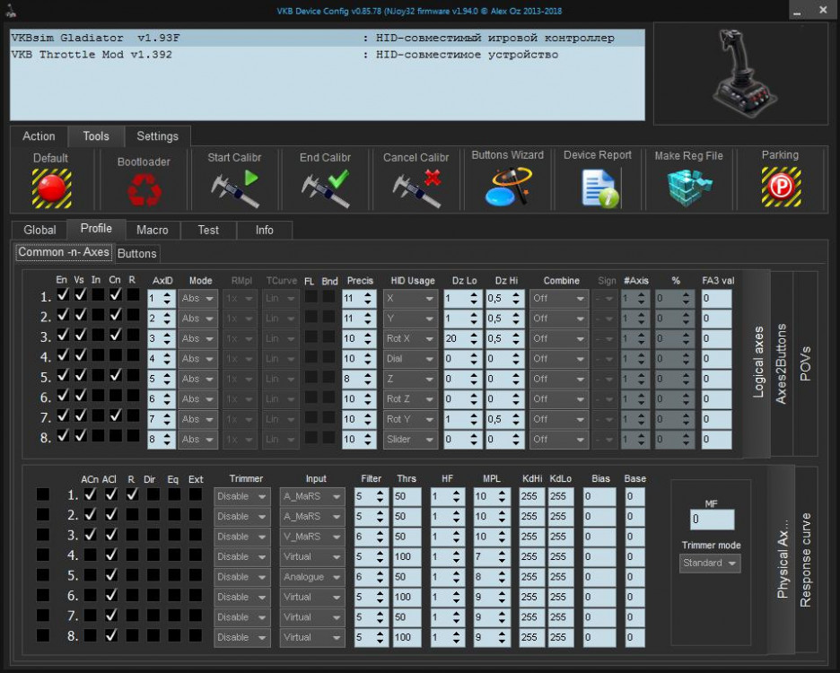Open Input dropdown showing Analogue
Viewport: 840px width, 673px height.
click(x=311, y=577)
